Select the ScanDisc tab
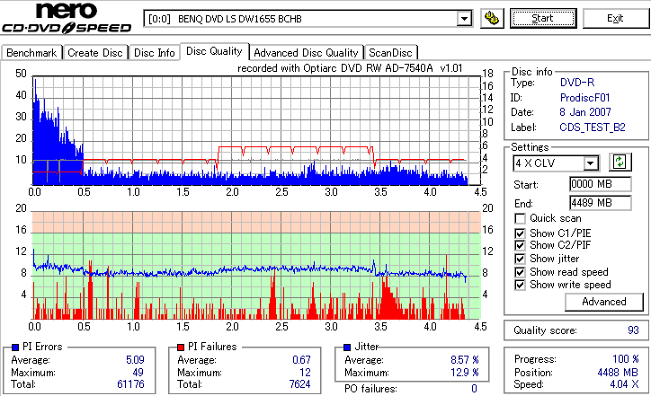 (390, 53)
